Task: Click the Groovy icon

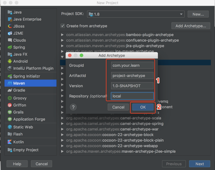Action: [x=10, y=98]
